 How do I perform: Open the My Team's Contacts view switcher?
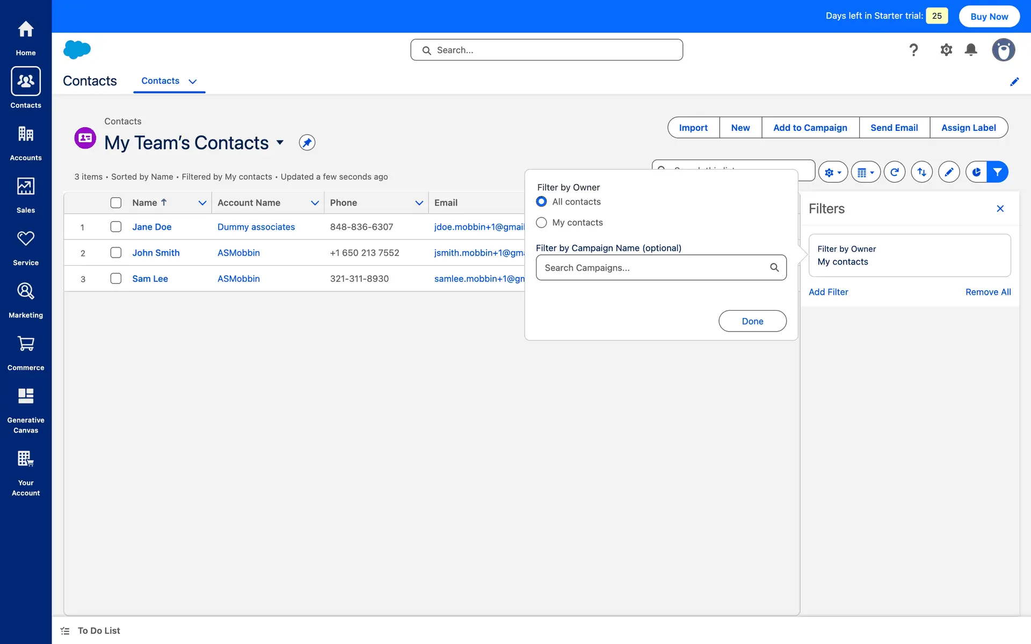[x=280, y=143]
